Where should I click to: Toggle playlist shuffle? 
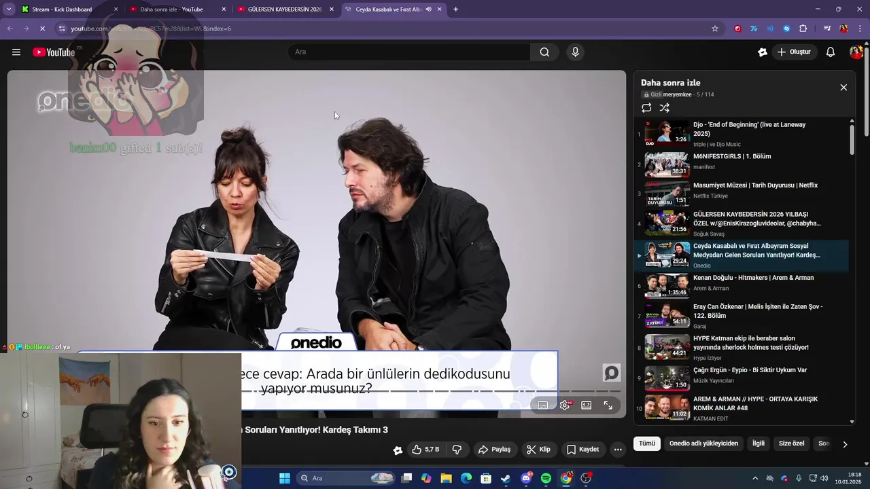click(665, 108)
